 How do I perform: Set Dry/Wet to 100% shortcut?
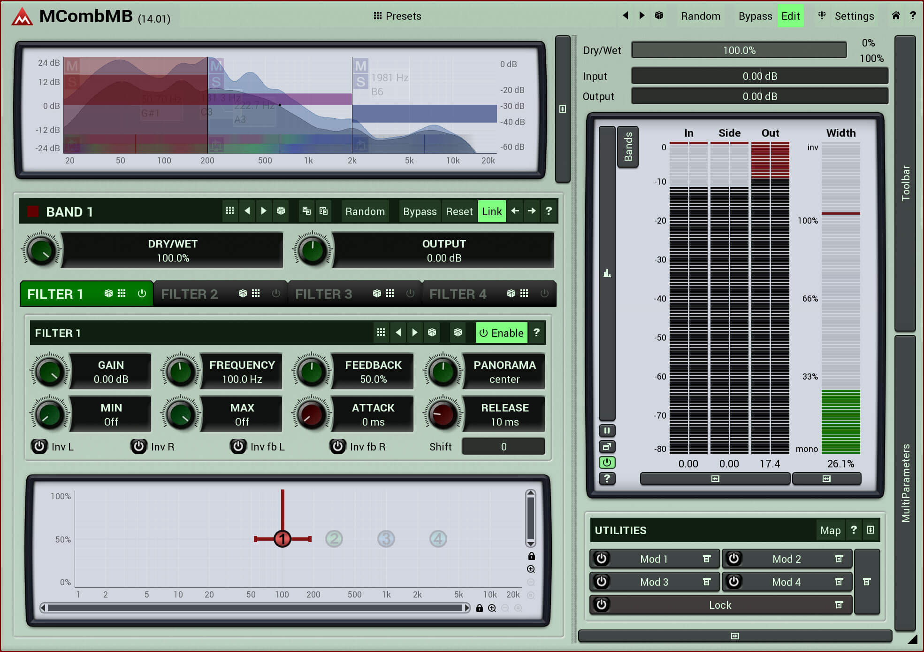[x=871, y=58]
